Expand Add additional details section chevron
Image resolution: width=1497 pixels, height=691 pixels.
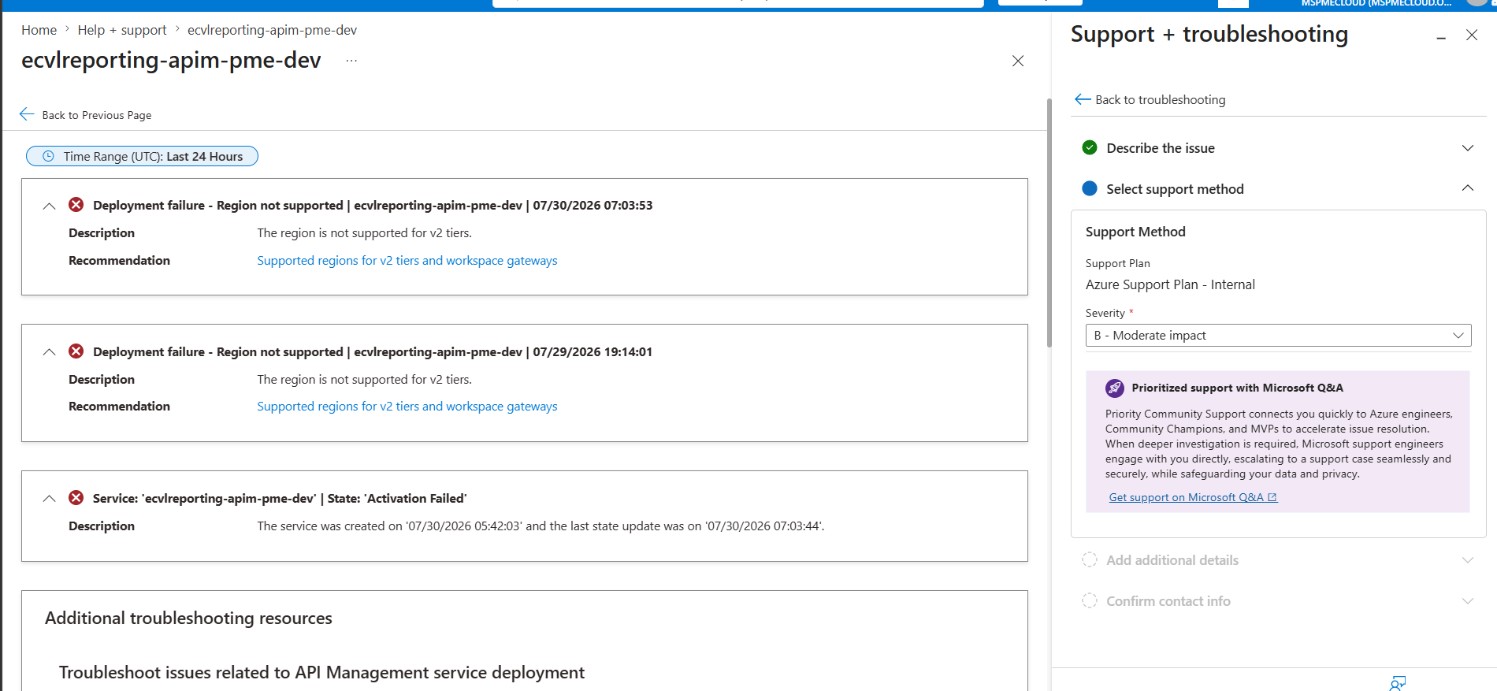point(1468,560)
